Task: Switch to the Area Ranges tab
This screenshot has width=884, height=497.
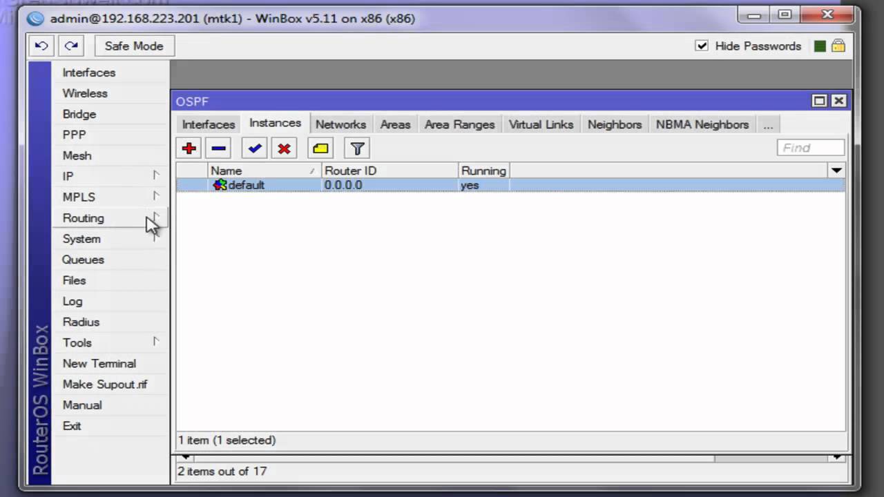Action: (x=459, y=125)
